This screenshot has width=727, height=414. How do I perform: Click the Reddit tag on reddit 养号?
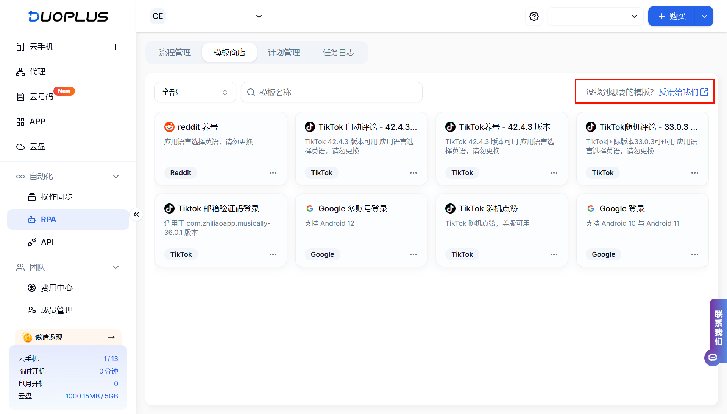click(x=181, y=173)
